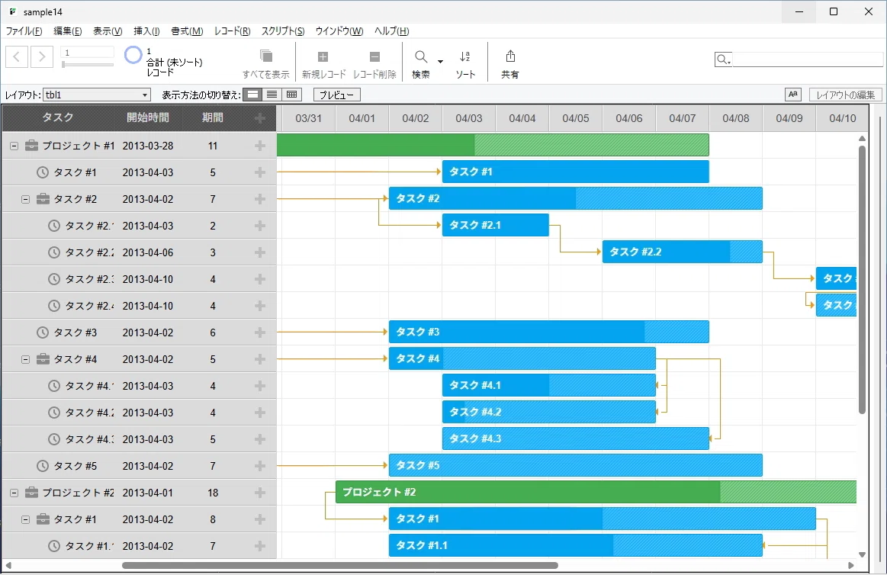The height and width of the screenshot is (575, 887).
Task: Switch to table view mode
Action: tap(292, 95)
